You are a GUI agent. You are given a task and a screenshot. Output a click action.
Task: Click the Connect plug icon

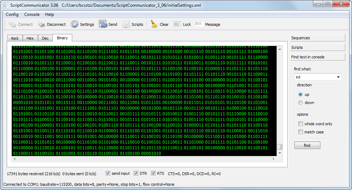[x=12, y=24]
